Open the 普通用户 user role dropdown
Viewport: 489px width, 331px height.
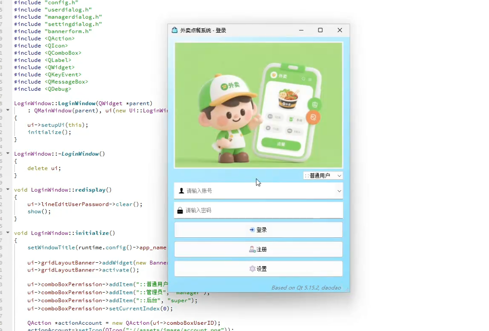point(323,175)
